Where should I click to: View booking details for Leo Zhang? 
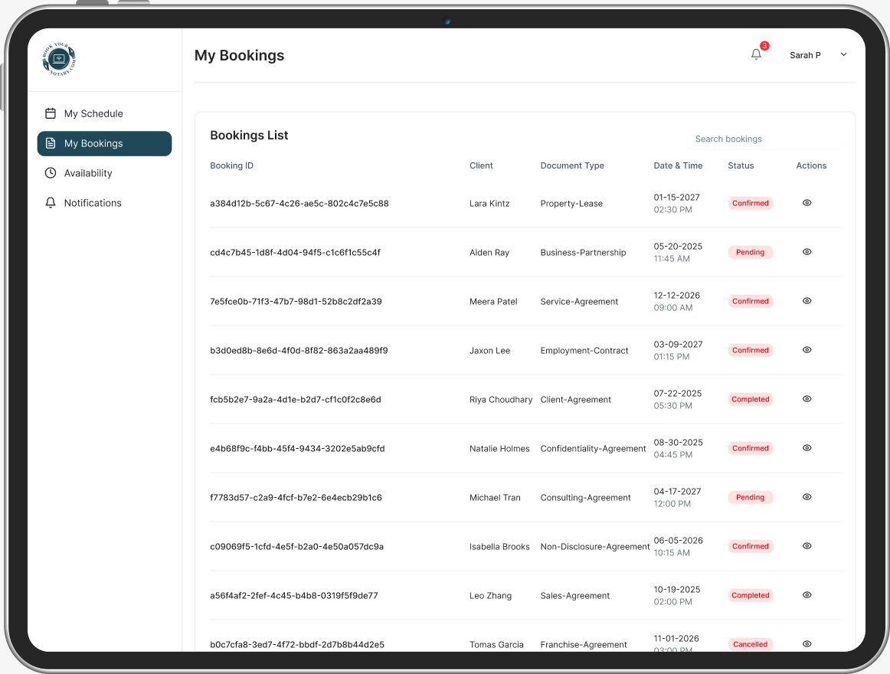pyautogui.click(x=807, y=595)
